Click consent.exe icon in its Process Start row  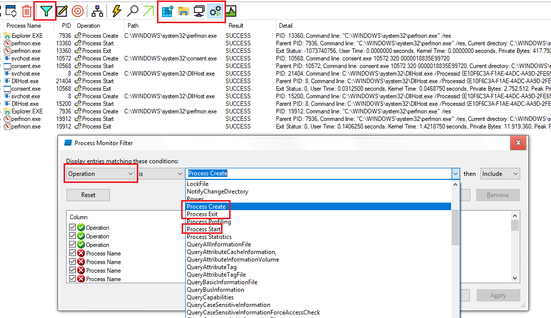click(x=7, y=66)
